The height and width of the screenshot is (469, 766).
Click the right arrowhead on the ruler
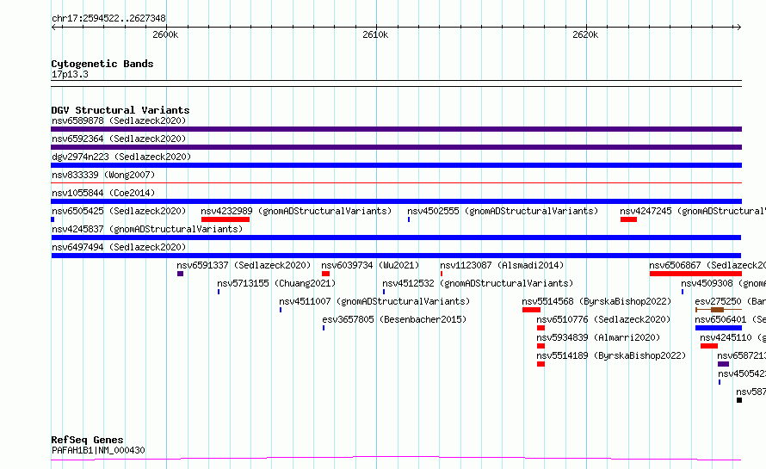pyautogui.click(x=738, y=28)
